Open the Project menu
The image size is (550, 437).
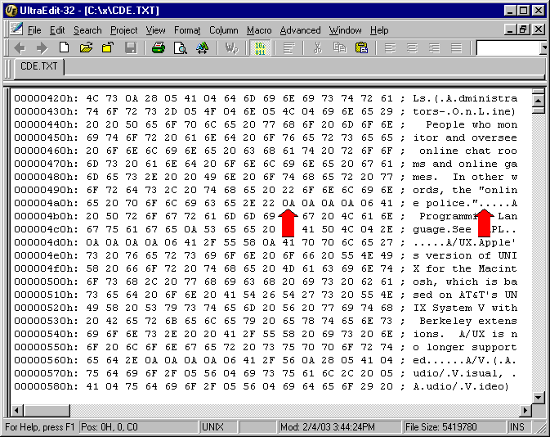(x=124, y=30)
